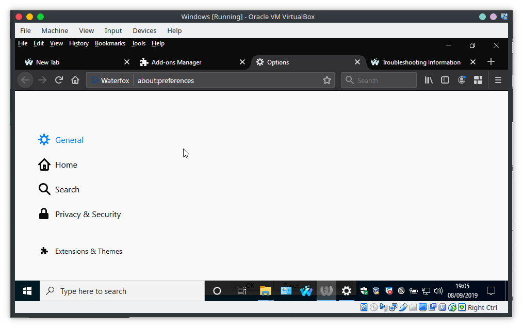
Task: Click the Right Ctrl host key label
Action: click(482, 308)
